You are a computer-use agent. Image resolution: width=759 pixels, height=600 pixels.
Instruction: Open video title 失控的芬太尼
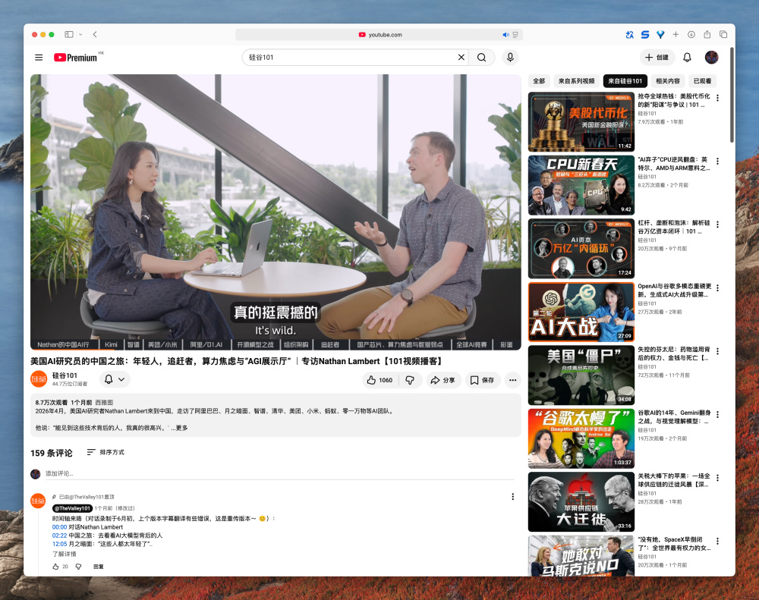pos(674,353)
